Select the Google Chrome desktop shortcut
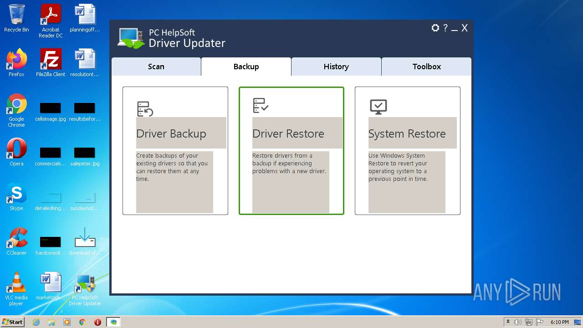 tap(16, 110)
